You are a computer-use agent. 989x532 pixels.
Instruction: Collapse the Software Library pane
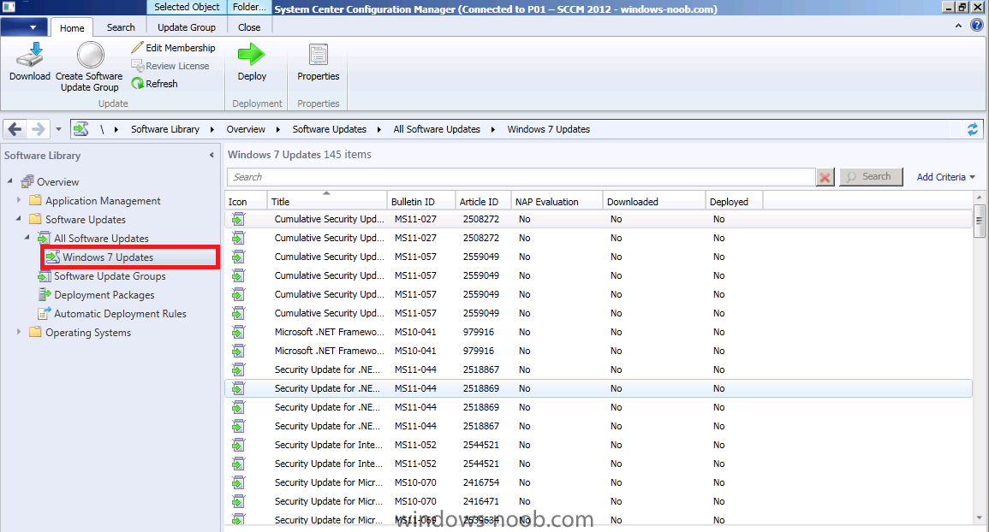[212, 155]
